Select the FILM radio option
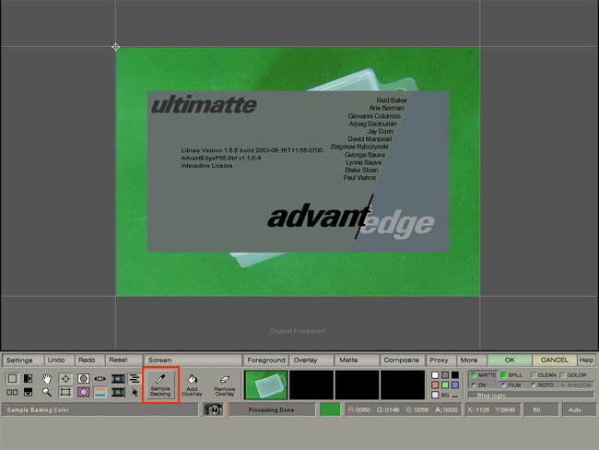599x450 pixels. point(511,385)
